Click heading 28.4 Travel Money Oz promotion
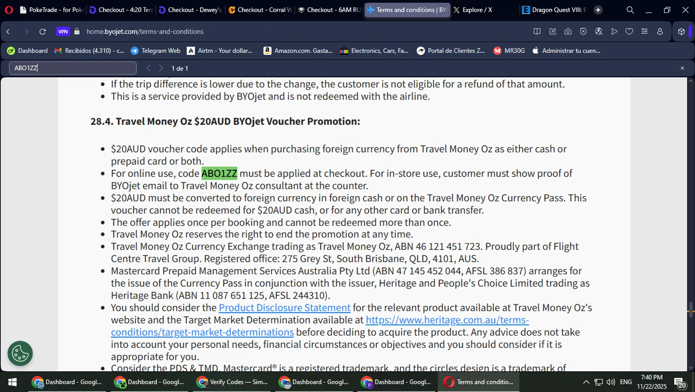The image size is (695, 392). pyautogui.click(x=225, y=121)
